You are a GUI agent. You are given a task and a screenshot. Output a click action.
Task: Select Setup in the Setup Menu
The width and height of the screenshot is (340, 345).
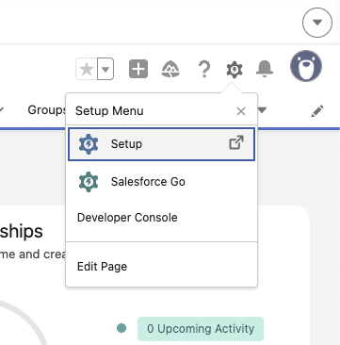point(161,144)
